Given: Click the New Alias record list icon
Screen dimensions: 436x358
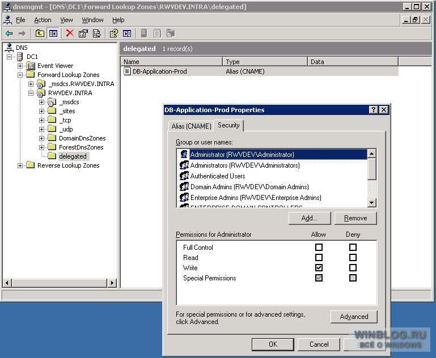Looking at the screenshot, I should 157,33.
